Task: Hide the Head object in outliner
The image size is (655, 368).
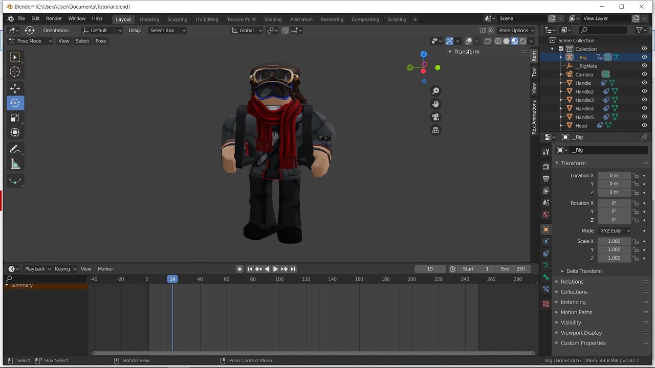Action: click(644, 126)
